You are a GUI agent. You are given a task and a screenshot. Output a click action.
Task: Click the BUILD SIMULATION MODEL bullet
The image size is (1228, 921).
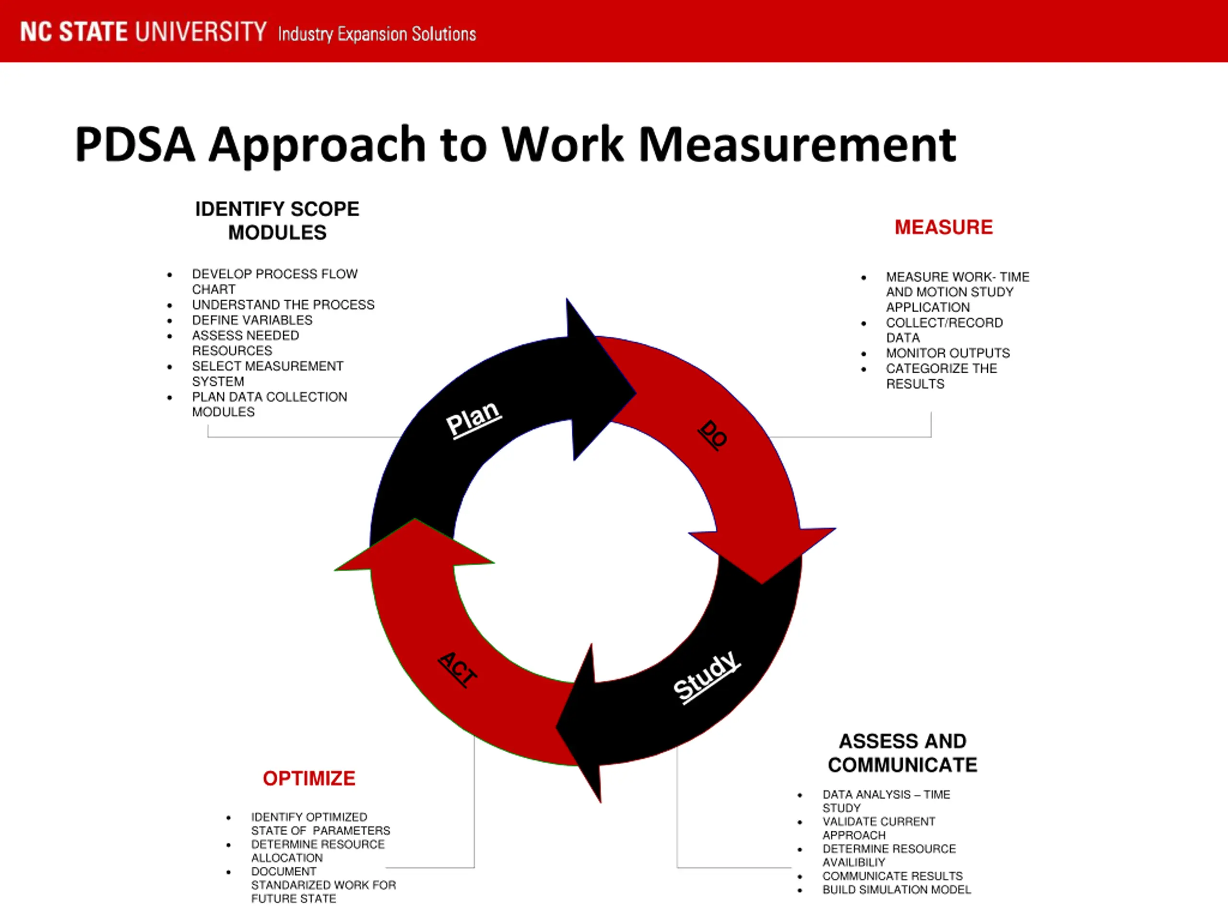pos(896,889)
